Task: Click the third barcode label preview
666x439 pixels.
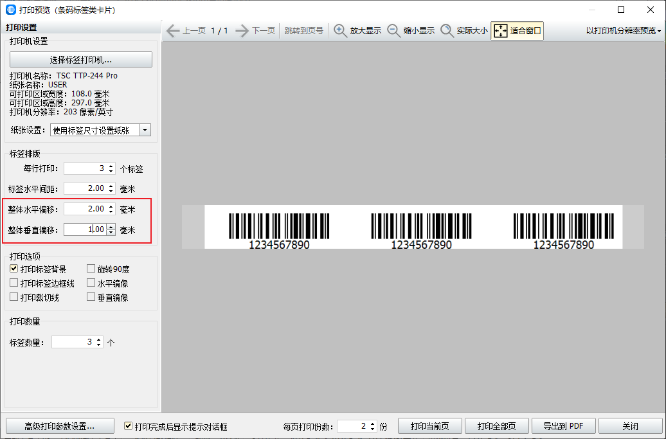Action: pos(564,231)
